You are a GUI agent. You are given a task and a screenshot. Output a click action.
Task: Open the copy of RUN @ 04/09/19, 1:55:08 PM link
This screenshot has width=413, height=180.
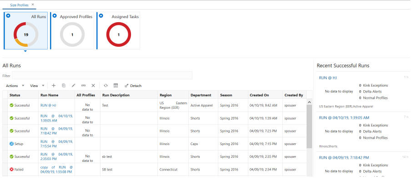(x=57, y=169)
